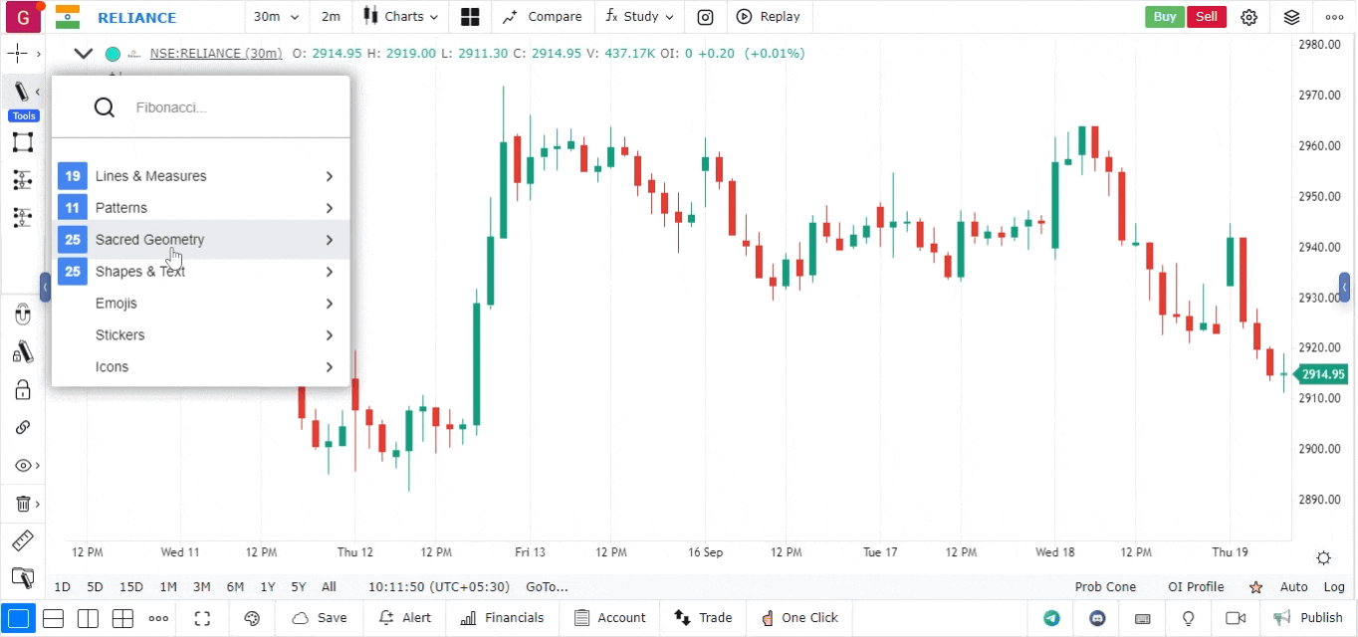The width and height of the screenshot is (1358, 637).
Task: Click the drawings trash bin icon
Action: 22,504
